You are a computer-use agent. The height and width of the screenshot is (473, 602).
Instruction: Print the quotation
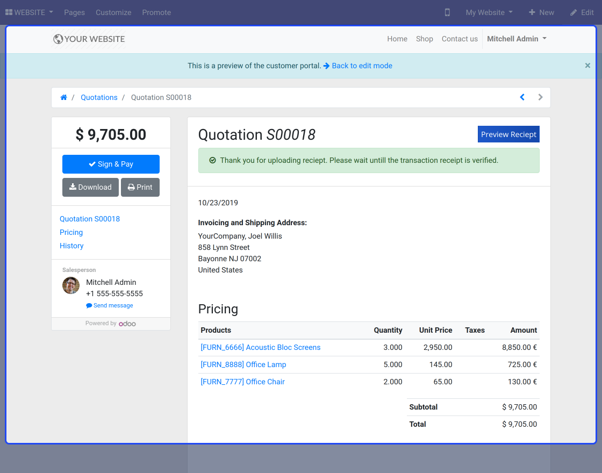click(140, 188)
